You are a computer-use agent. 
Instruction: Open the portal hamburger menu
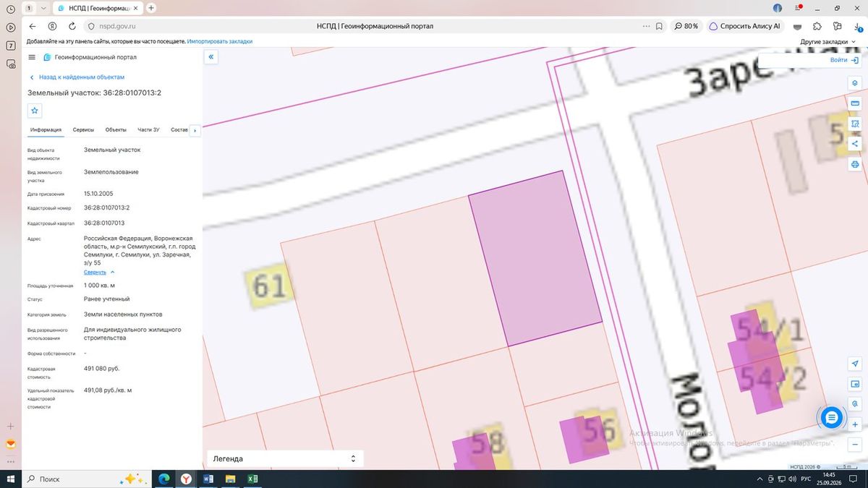32,57
